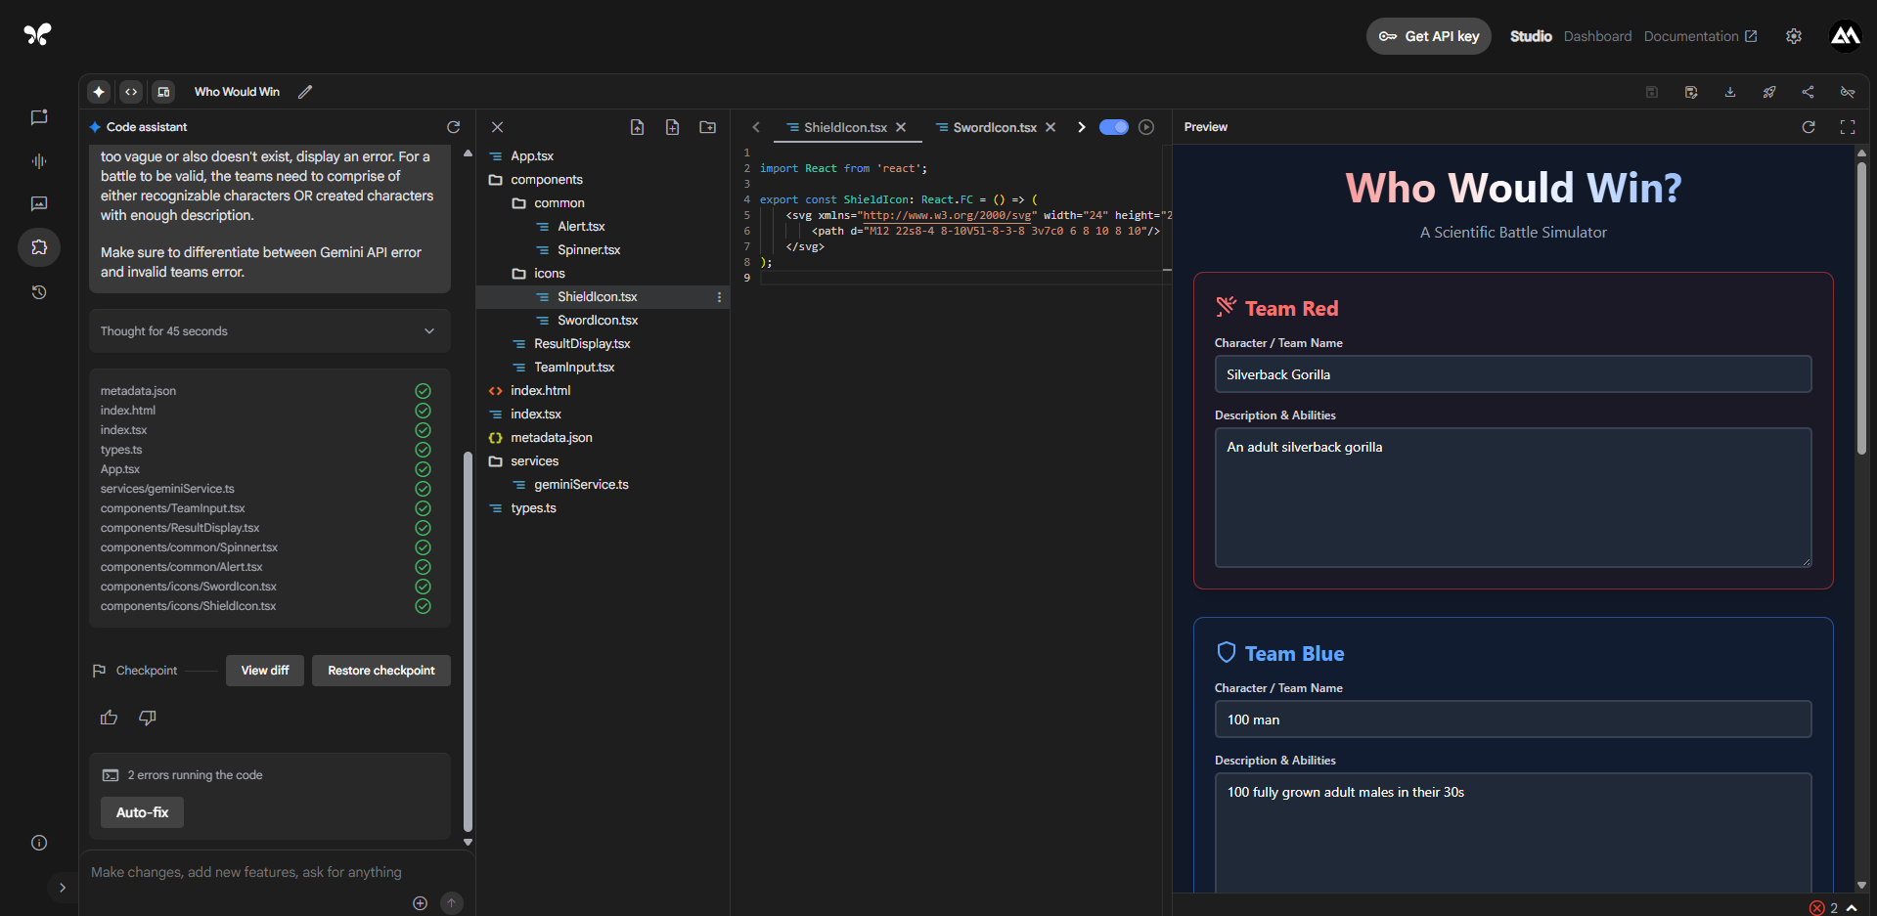1877x916 pixels.
Task: Reset the Code assistant conversation
Action: click(x=453, y=127)
